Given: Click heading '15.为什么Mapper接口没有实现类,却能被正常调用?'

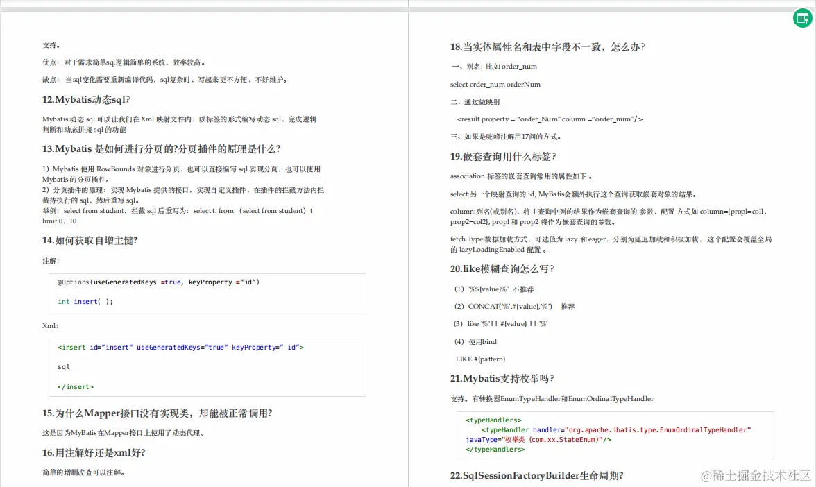Looking at the screenshot, I should coord(157,413).
